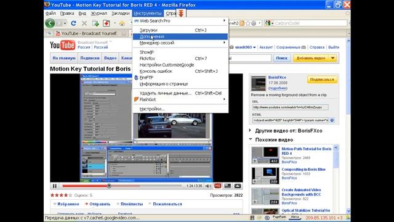Switch player to widescreen size icon
Viewport: 394px width, 222px height.
228,186
